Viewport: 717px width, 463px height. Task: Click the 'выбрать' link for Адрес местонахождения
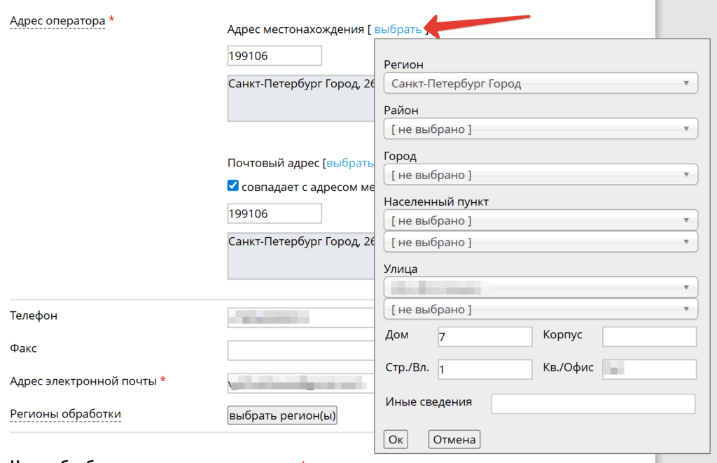click(398, 29)
